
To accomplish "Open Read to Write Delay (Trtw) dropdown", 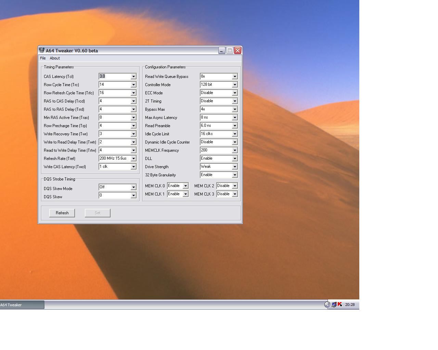I will [133, 150].
